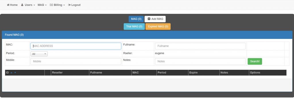The height and width of the screenshot is (109, 294).
Task: Show Expired MAG (0) devices
Action: (x=158, y=26)
